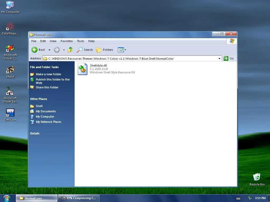The width and height of the screenshot is (270, 202).
Task: Click the Shell folder icon in sidebar
Action: coord(32,106)
